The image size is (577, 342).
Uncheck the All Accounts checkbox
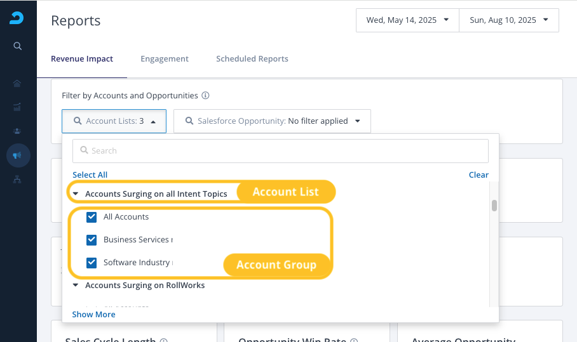coord(92,217)
